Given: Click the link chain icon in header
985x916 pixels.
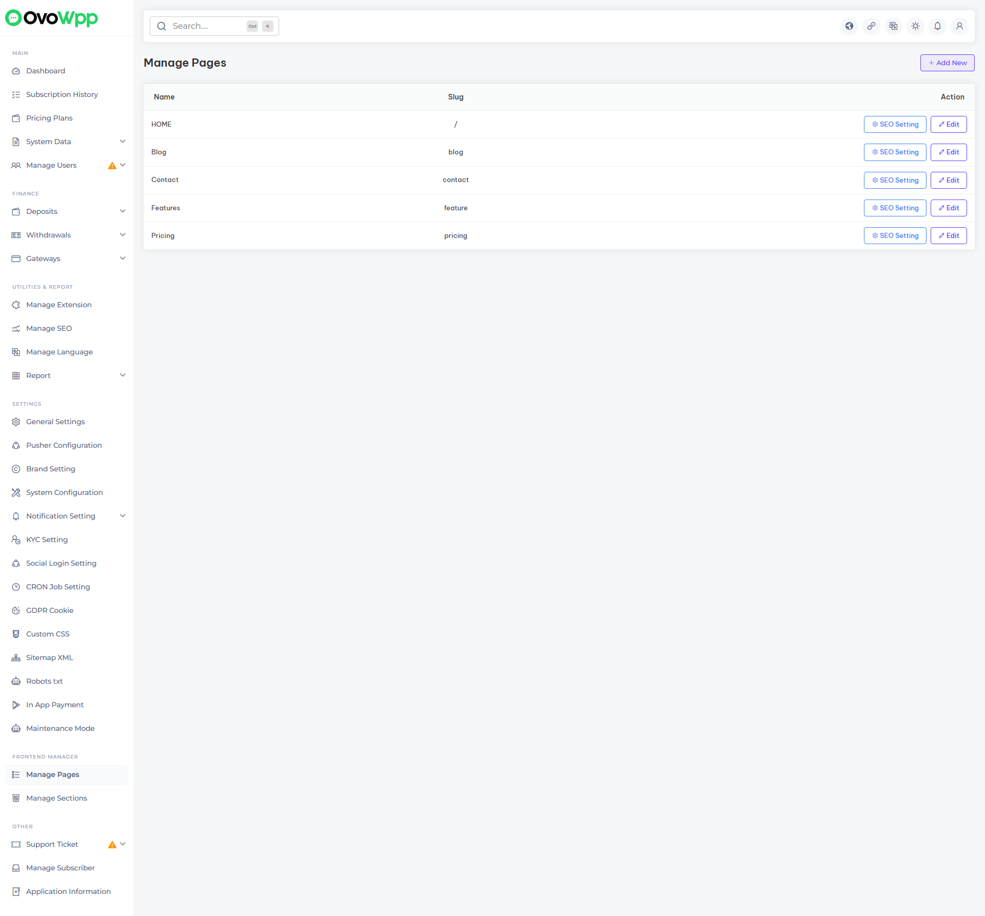Looking at the screenshot, I should point(871,26).
